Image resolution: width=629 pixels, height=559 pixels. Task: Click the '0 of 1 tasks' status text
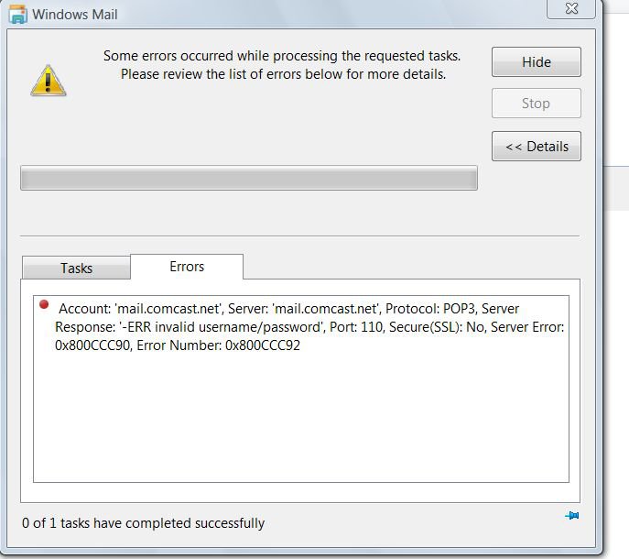point(143,523)
